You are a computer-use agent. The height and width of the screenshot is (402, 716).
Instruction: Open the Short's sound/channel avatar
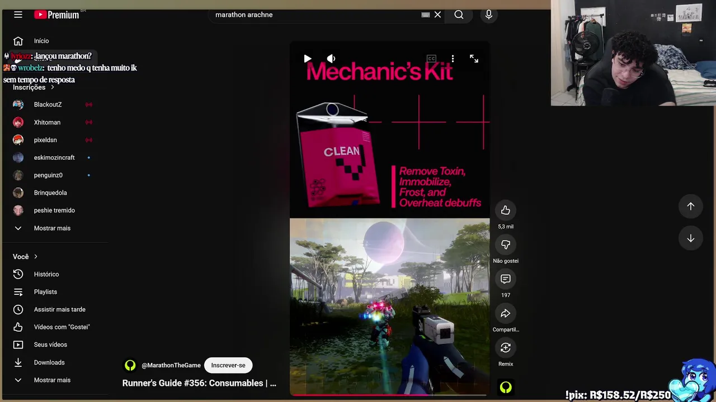[506, 387]
